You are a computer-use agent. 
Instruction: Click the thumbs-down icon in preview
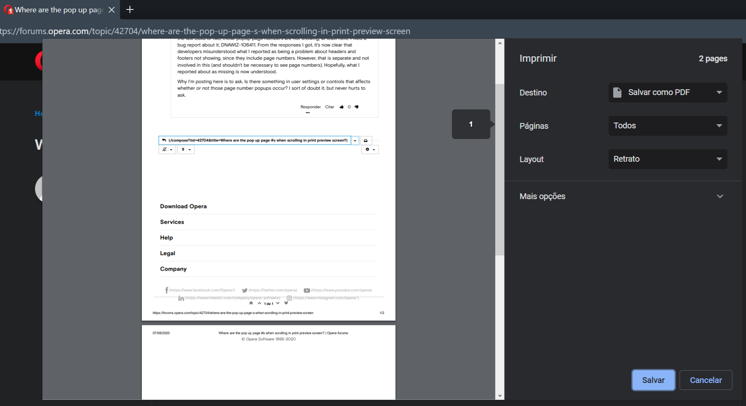pos(357,107)
